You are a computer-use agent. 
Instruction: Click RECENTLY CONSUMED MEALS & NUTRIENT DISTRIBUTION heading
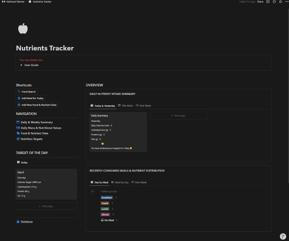click(127, 171)
